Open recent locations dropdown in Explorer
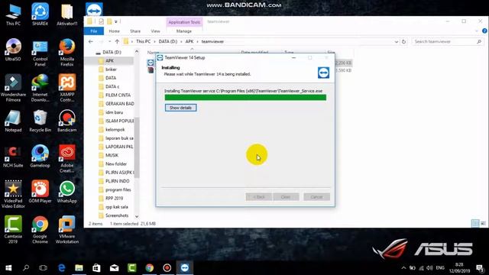 pos(109,41)
